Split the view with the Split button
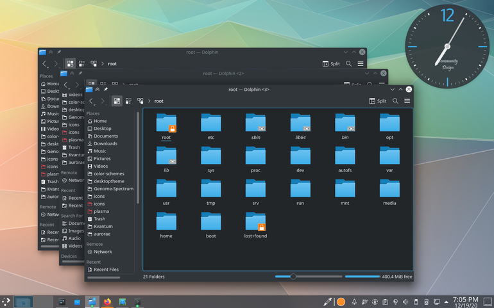Viewport: 494px width, 308px height. 378,101
